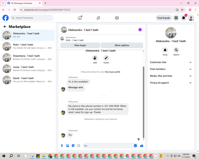199x159 pixels.
Task: Click the More options button
Action: [x=122, y=45]
